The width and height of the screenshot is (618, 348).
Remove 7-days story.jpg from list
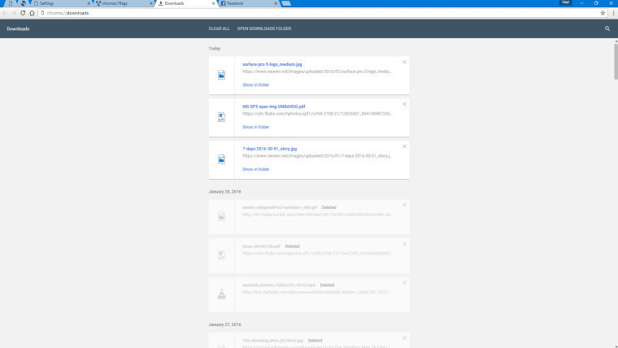pos(404,146)
